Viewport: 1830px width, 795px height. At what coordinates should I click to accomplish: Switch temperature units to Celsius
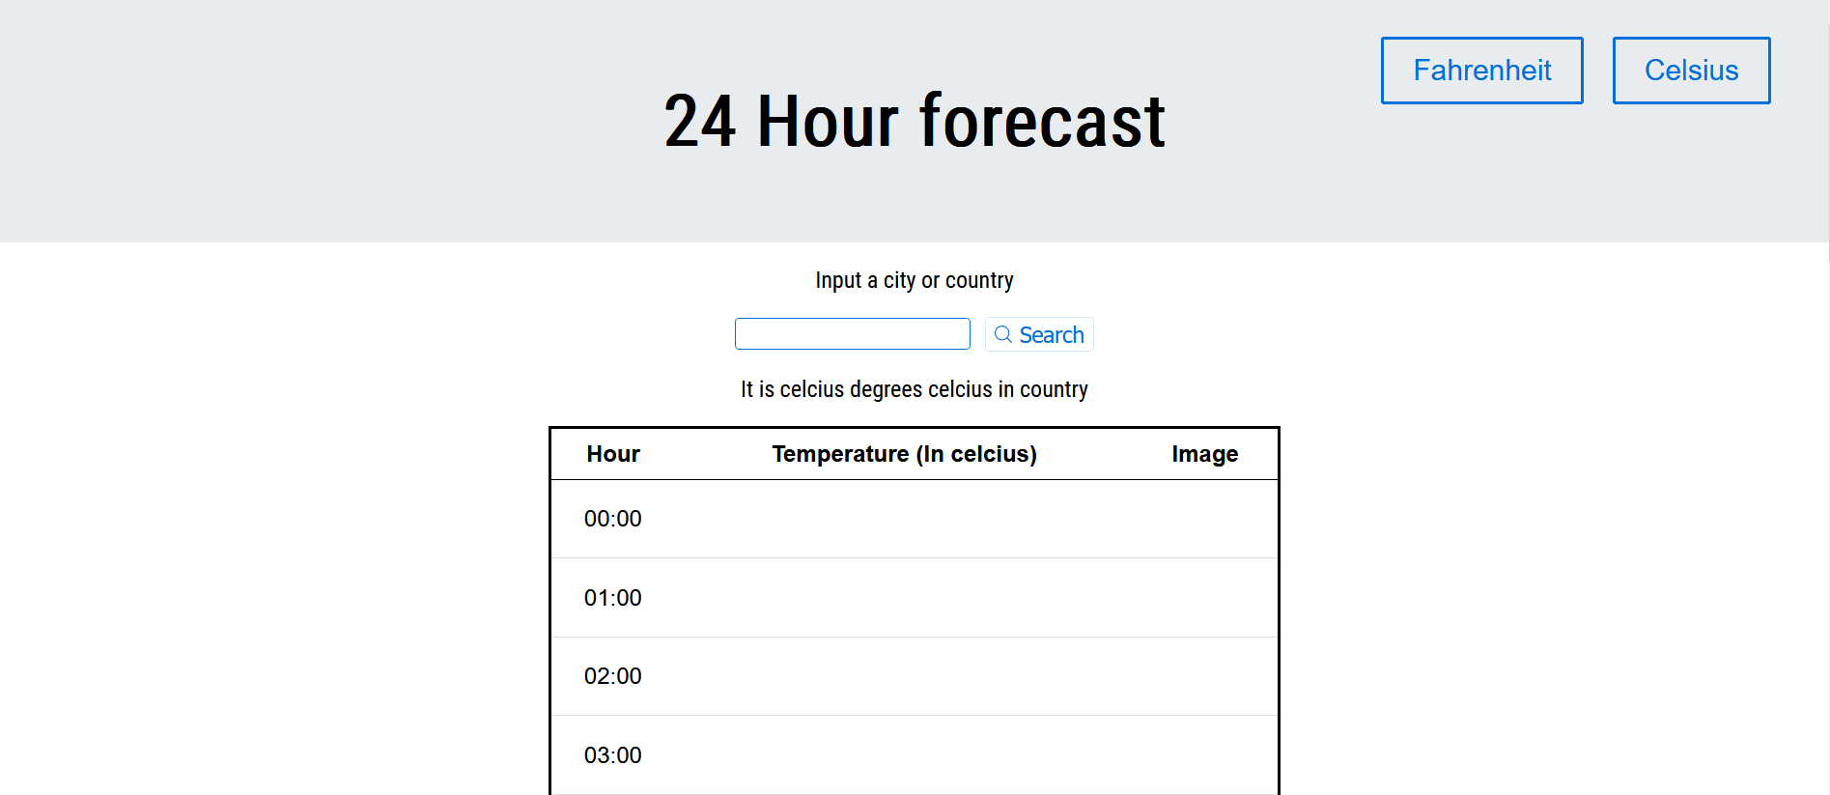pos(1690,71)
